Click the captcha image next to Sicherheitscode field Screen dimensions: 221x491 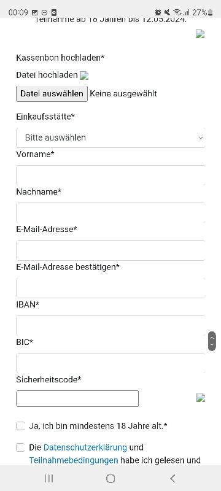[201, 398]
